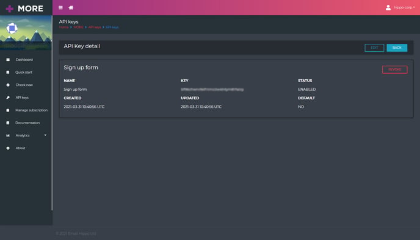Follow the Home breadcrumb link
Screen dimensions: 420x240
[x=63, y=27]
